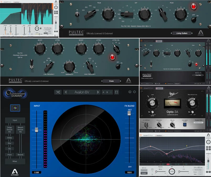The width and height of the screenshot is (211, 177).
Task: Shuffle presets in Clearmountain's Domain
Action: pos(58,92)
